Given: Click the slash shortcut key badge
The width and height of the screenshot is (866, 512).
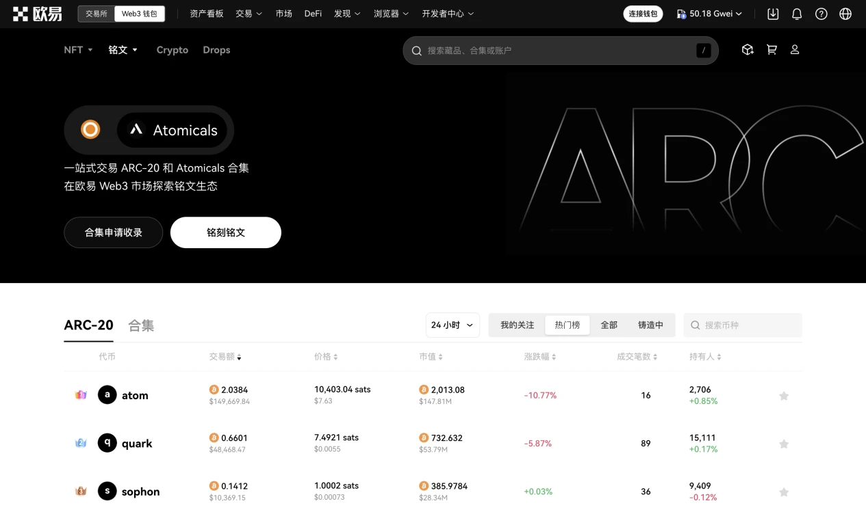Looking at the screenshot, I should click(704, 51).
